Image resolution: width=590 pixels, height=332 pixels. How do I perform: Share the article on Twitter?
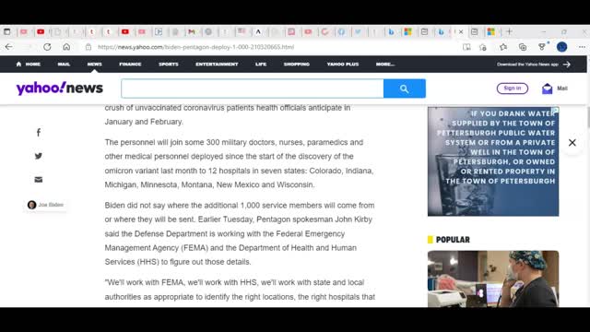39,156
